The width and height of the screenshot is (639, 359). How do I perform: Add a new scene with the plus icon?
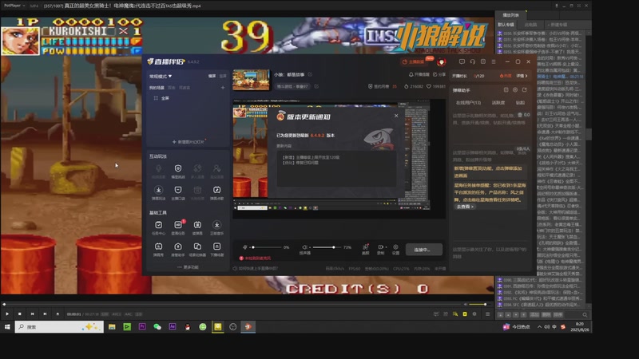click(x=223, y=88)
